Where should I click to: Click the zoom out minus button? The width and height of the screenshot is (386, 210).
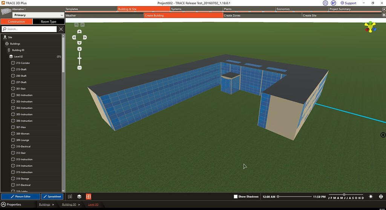(80, 68)
